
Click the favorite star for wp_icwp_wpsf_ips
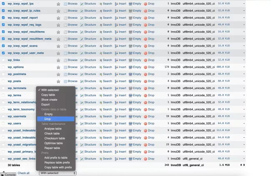coord(58,4)
